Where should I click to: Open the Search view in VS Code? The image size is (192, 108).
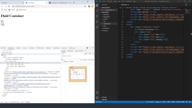tap(97, 11)
